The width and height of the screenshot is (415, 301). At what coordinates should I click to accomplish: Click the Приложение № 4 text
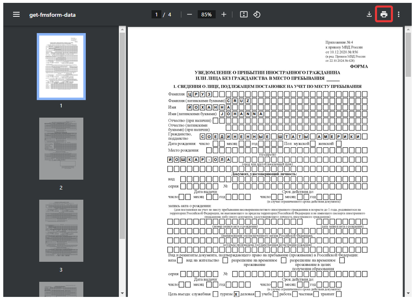point(339,42)
